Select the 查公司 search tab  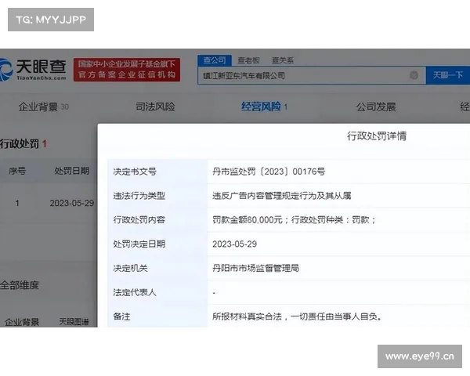[214, 60]
